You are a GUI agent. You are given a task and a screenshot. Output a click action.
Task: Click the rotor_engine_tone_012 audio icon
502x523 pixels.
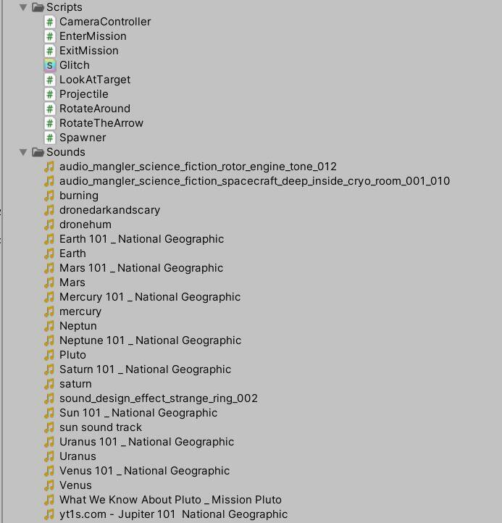point(49,167)
